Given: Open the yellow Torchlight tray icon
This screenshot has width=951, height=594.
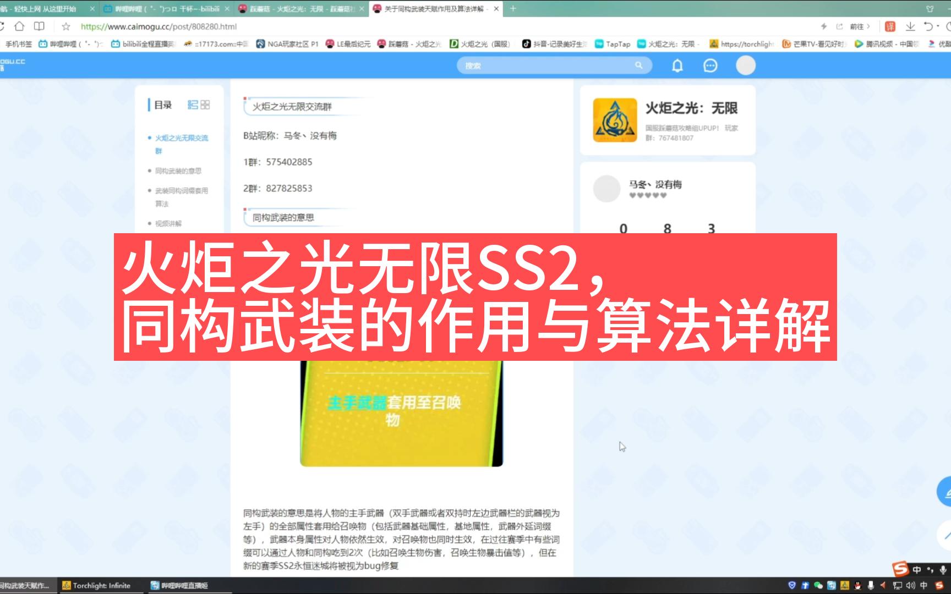Looking at the screenshot, I should coord(845,585).
